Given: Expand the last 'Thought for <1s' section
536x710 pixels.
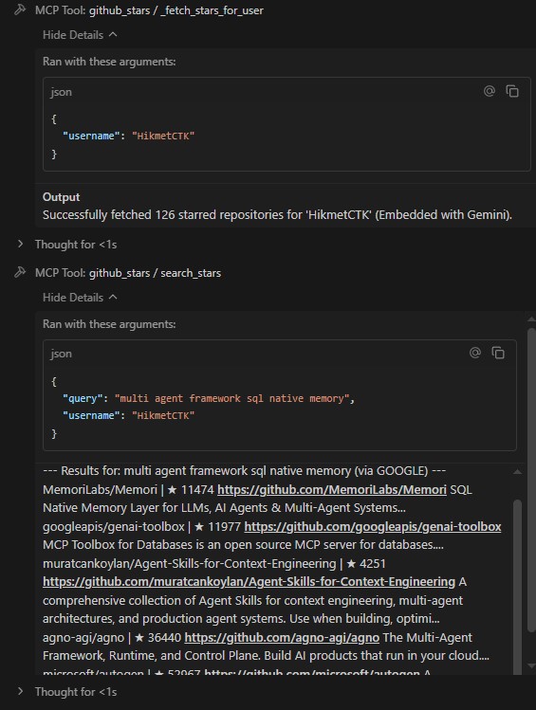Looking at the screenshot, I should pyautogui.click(x=67, y=692).
